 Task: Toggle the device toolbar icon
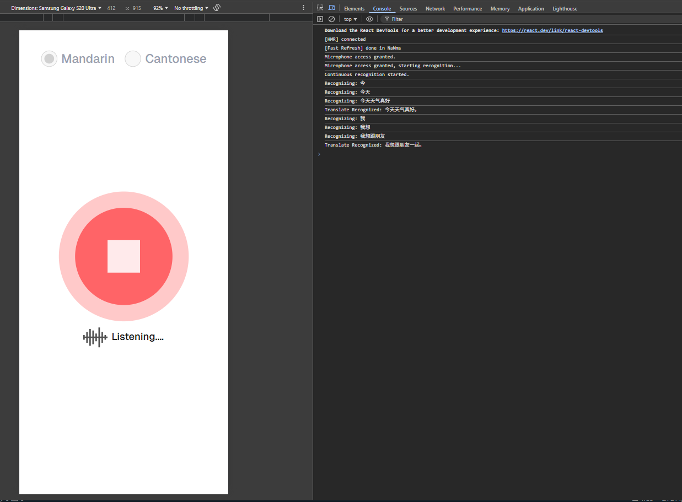pos(332,8)
